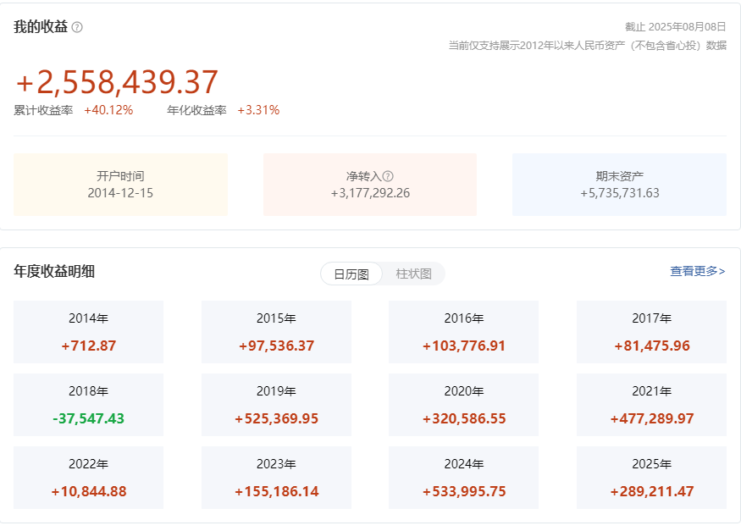The width and height of the screenshot is (741, 531).
Task: Switch to the 柱状图 view
Action: pos(413,274)
